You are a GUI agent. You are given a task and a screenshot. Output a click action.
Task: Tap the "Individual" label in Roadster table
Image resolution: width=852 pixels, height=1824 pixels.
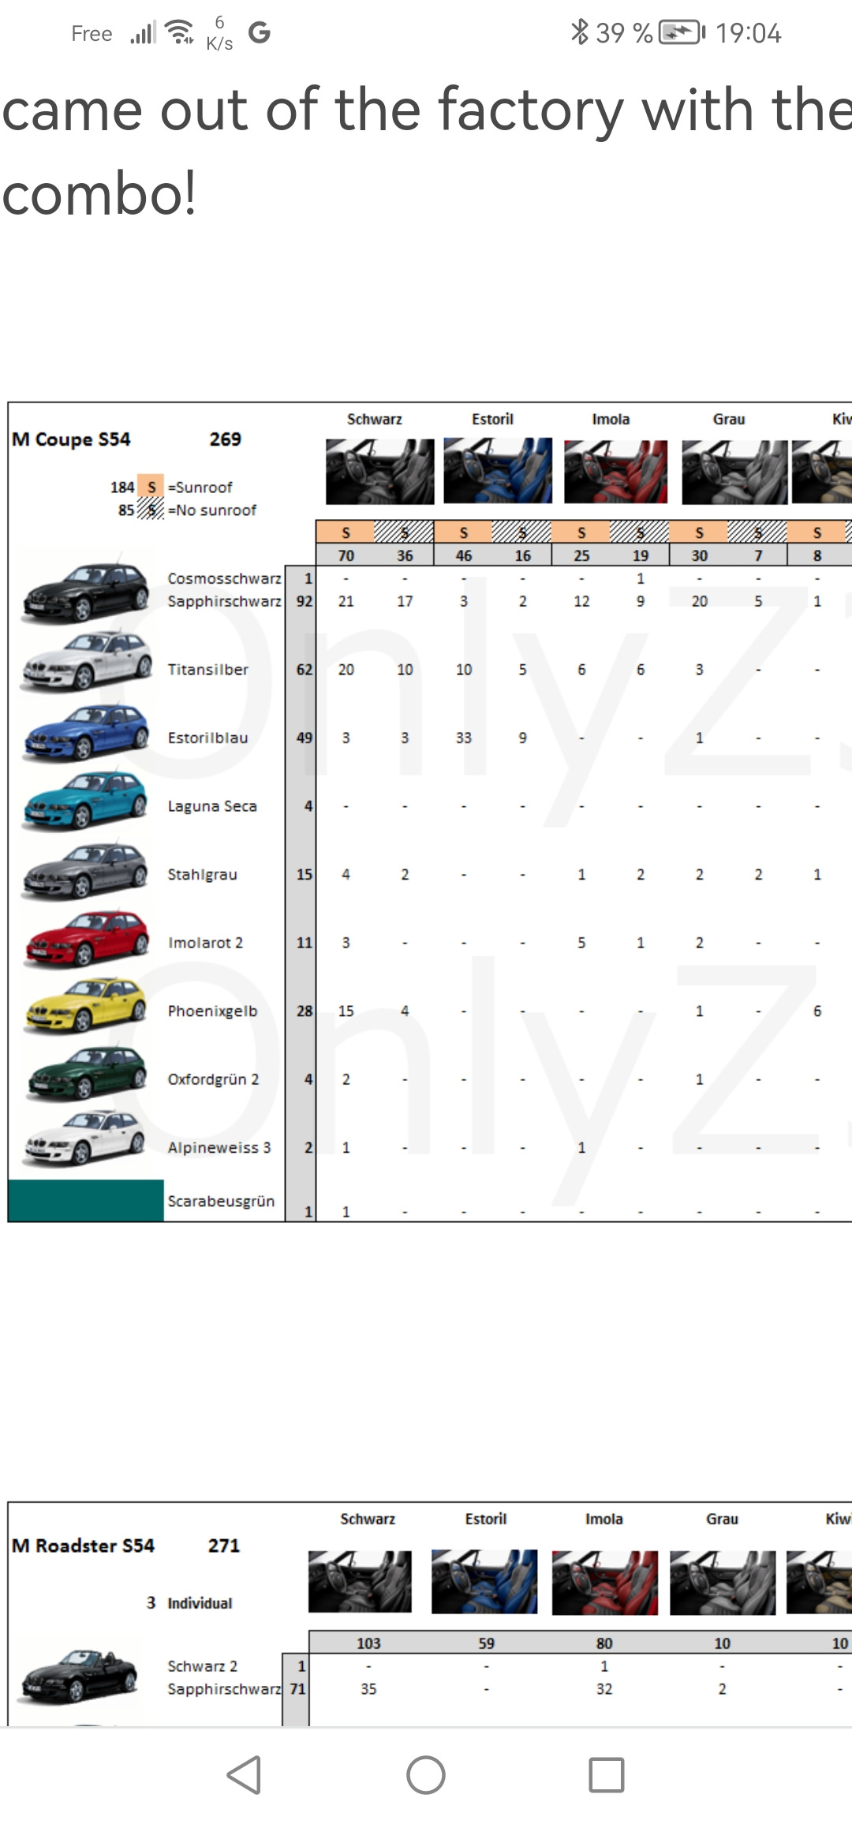coord(200,1603)
